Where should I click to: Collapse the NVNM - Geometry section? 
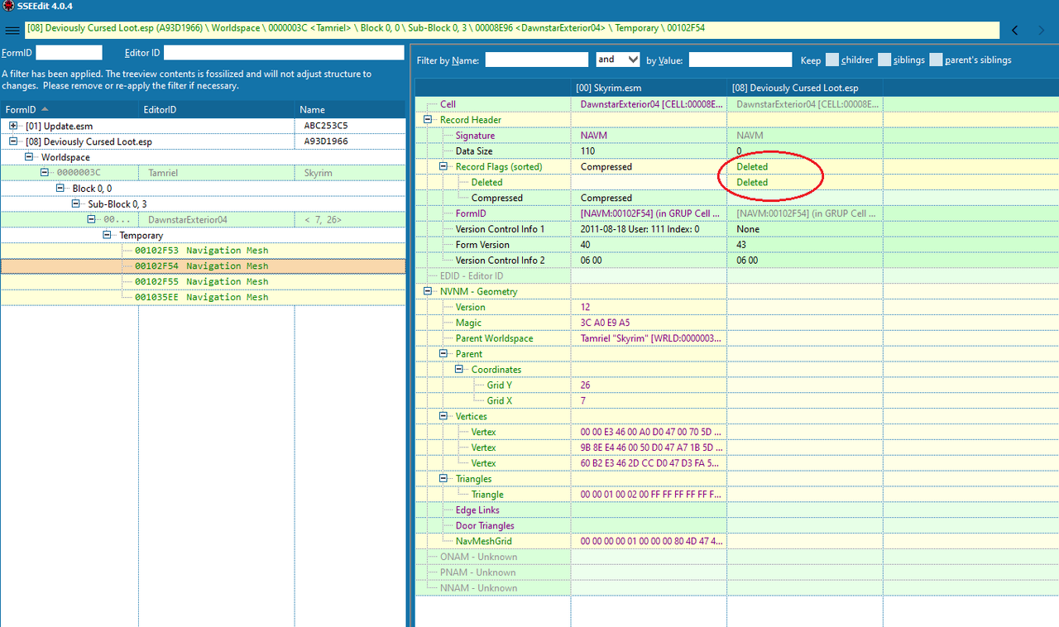coord(429,291)
